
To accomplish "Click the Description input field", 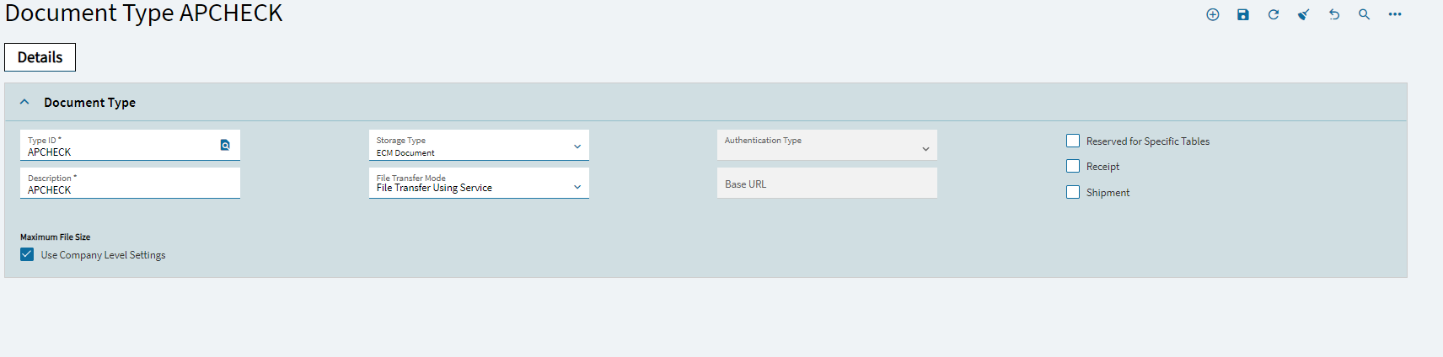I will 130,183.
